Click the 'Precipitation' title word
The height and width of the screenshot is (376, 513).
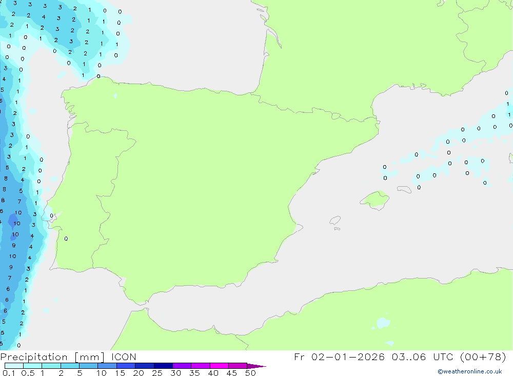click(34, 357)
